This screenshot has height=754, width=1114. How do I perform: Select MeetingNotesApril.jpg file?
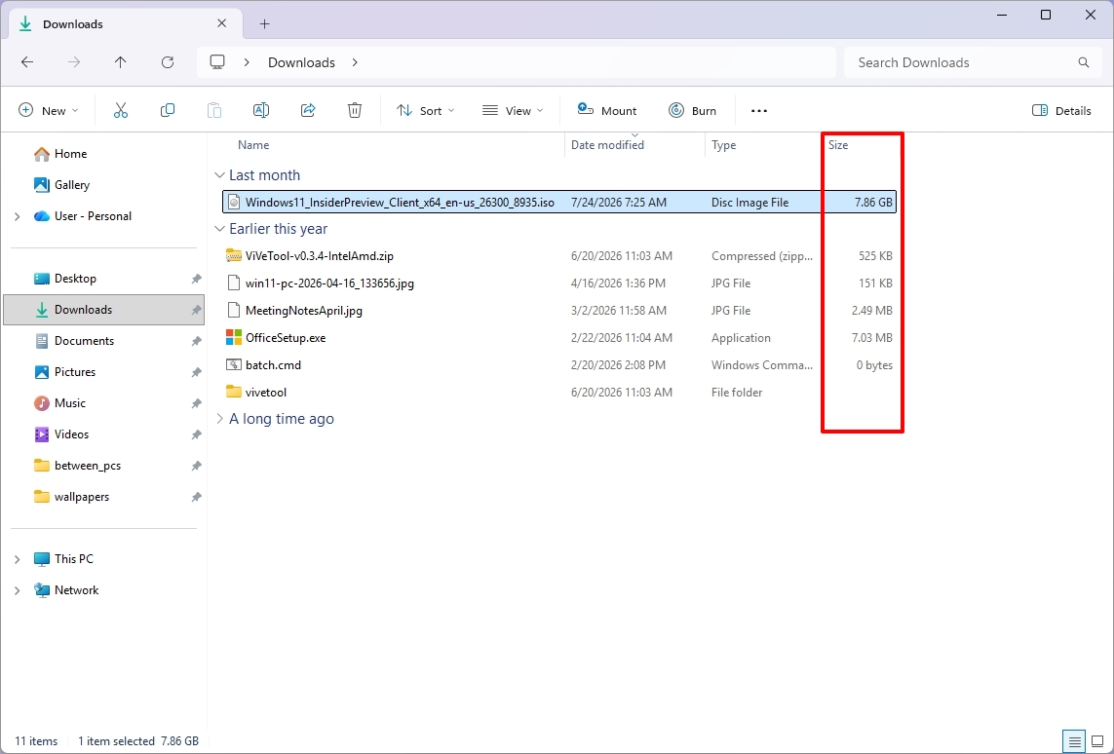click(x=559, y=311)
